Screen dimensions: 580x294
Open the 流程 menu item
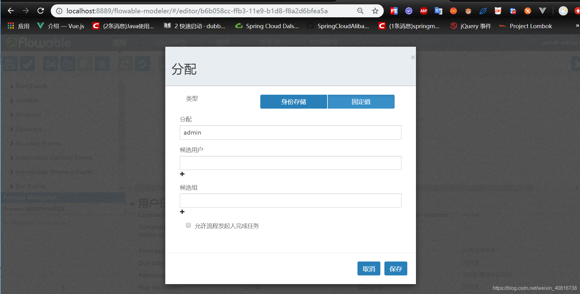[119, 42]
